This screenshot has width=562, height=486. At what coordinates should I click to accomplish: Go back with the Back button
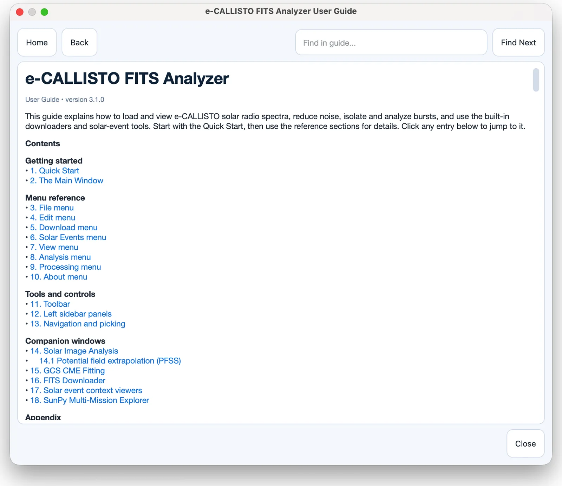[x=79, y=43]
